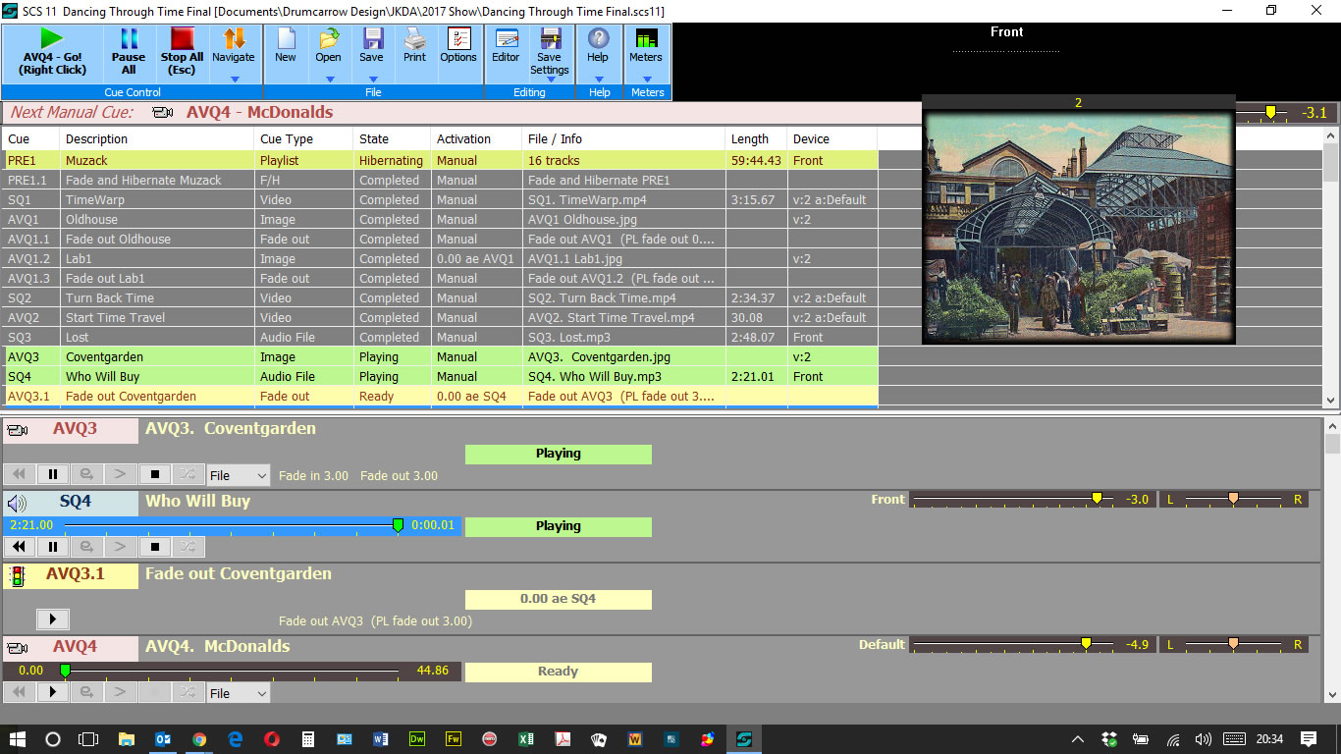This screenshot has width=1341, height=754.
Task: Expand the Save Settings dropdown
Action: click(550, 80)
